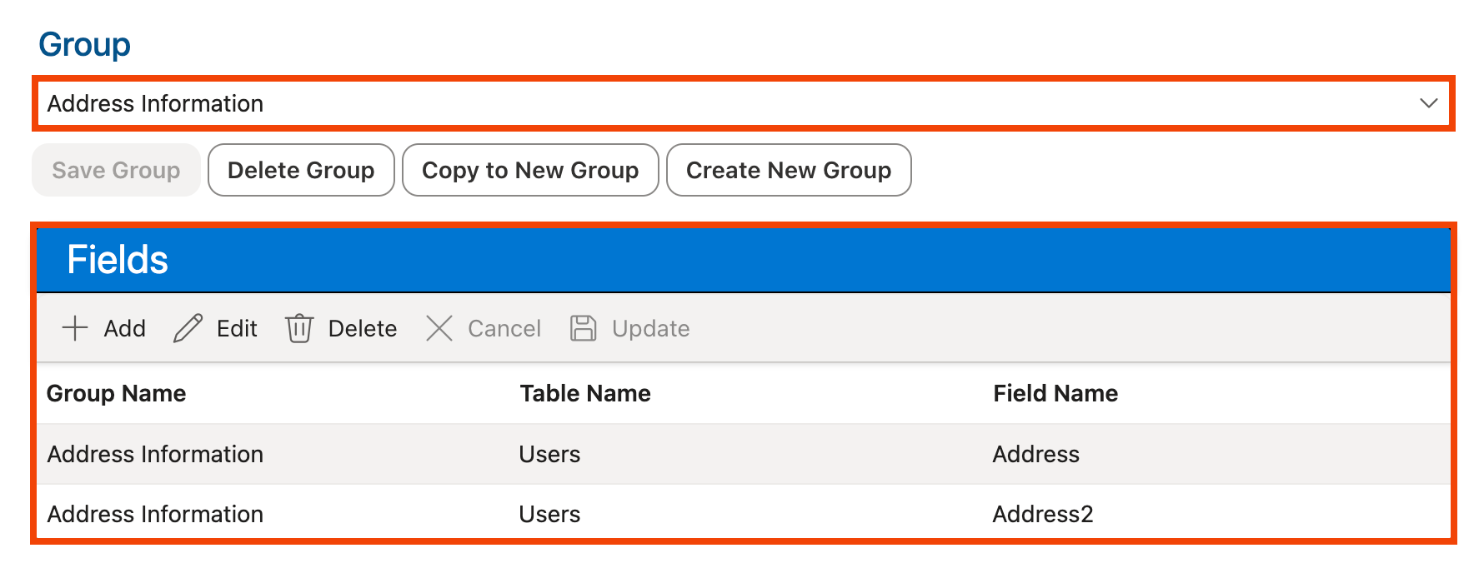The height and width of the screenshot is (573, 1484).
Task: Click Users cell in the Address2 row
Action: point(549,514)
